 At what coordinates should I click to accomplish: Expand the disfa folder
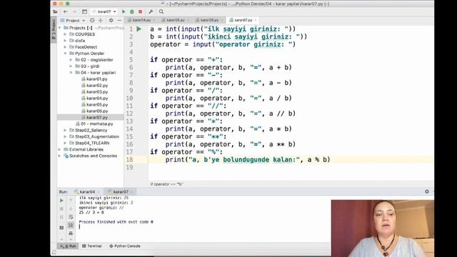pyautogui.click(x=65, y=41)
